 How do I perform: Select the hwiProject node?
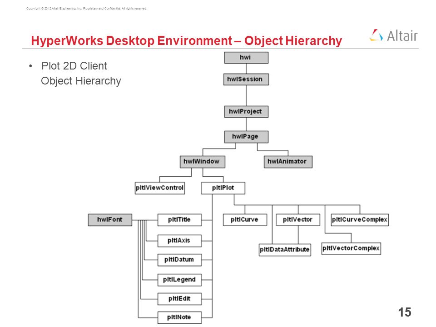246,112
